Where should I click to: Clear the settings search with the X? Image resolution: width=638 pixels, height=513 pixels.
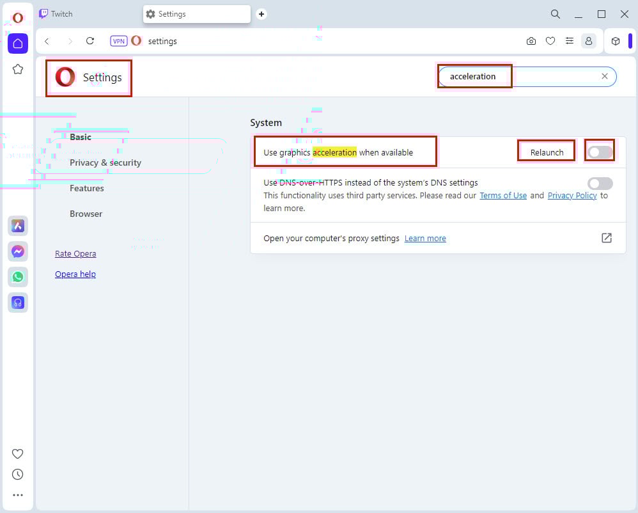pyautogui.click(x=605, y=76)
